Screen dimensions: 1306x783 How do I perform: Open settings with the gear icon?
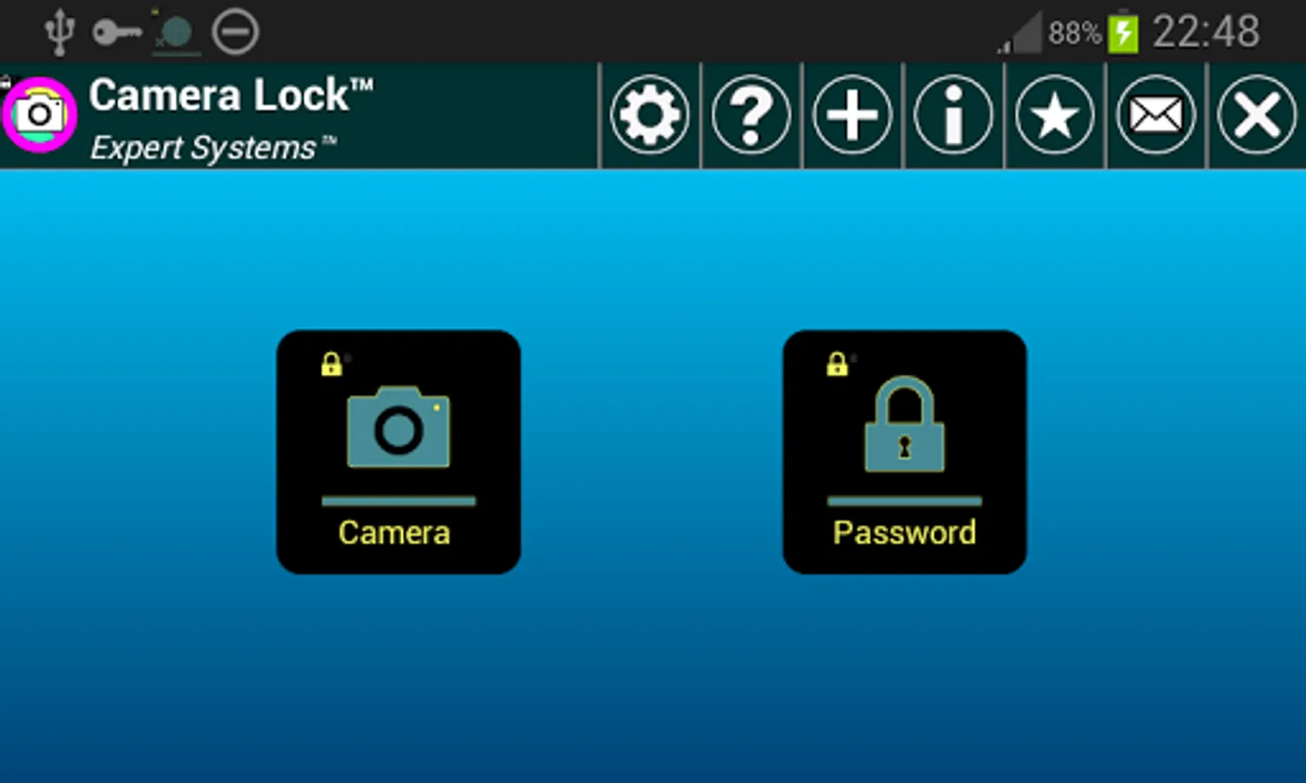650,115
